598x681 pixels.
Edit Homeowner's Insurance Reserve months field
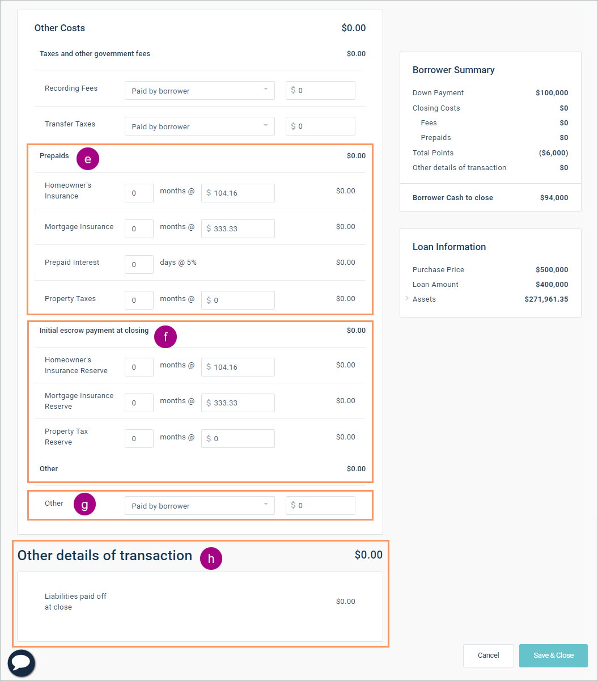tap(139, 367)
